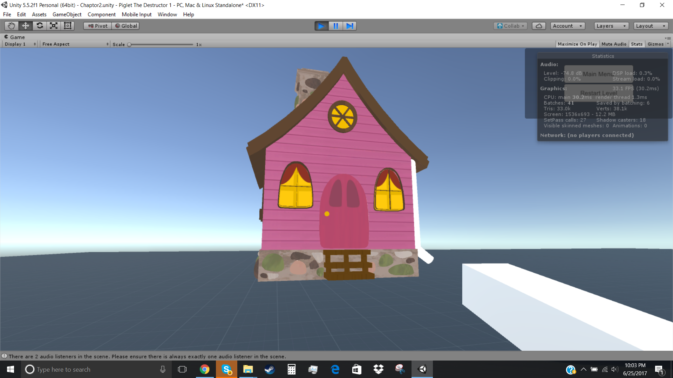
Task: Open Skype from taskbar
Action: [x=226, y=369]
